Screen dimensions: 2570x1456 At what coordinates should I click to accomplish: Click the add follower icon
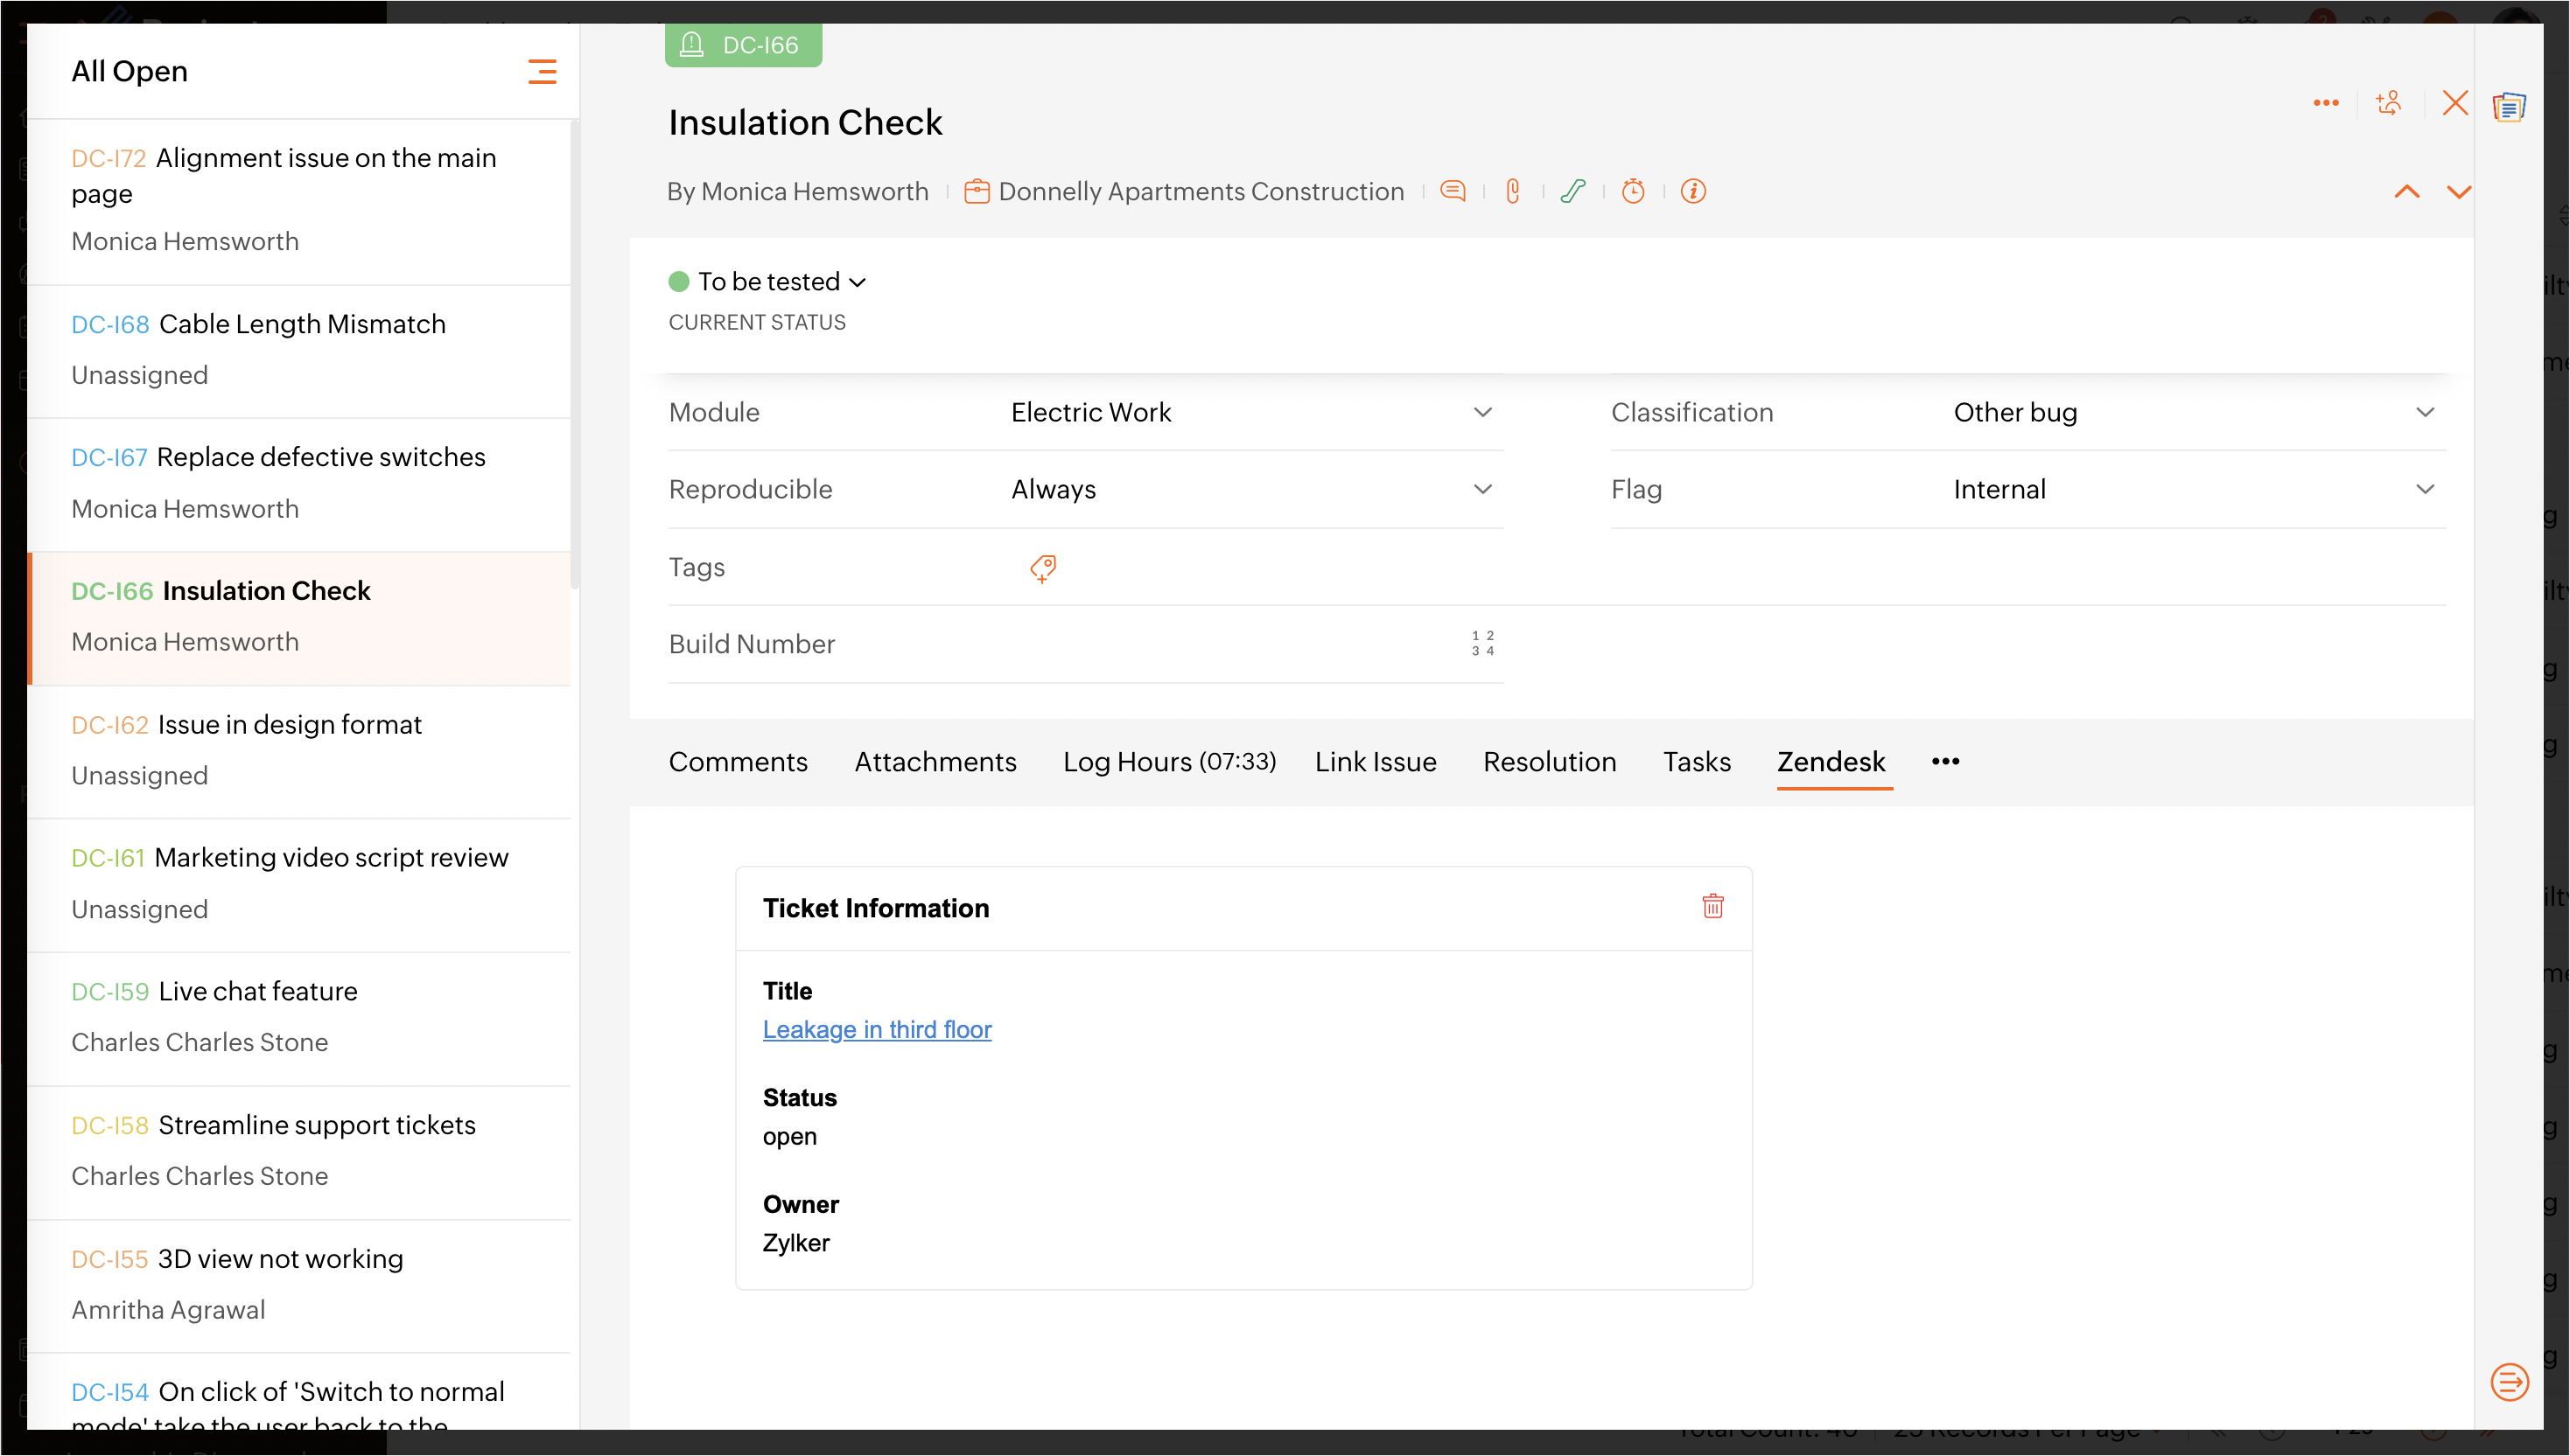2389,103
